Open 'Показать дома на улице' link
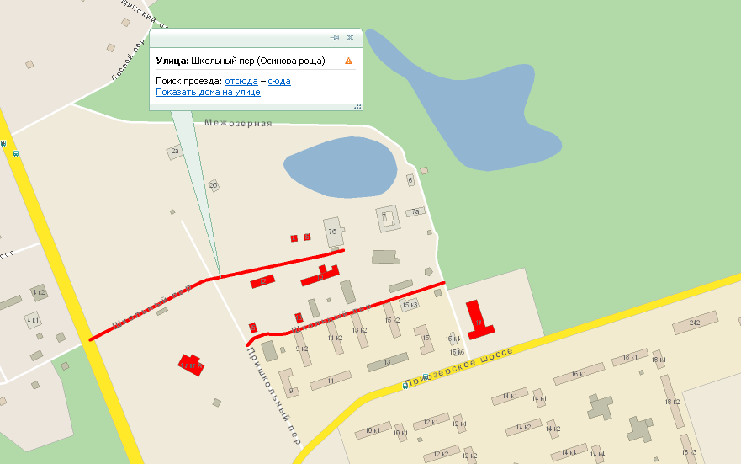 coord(208,92)
